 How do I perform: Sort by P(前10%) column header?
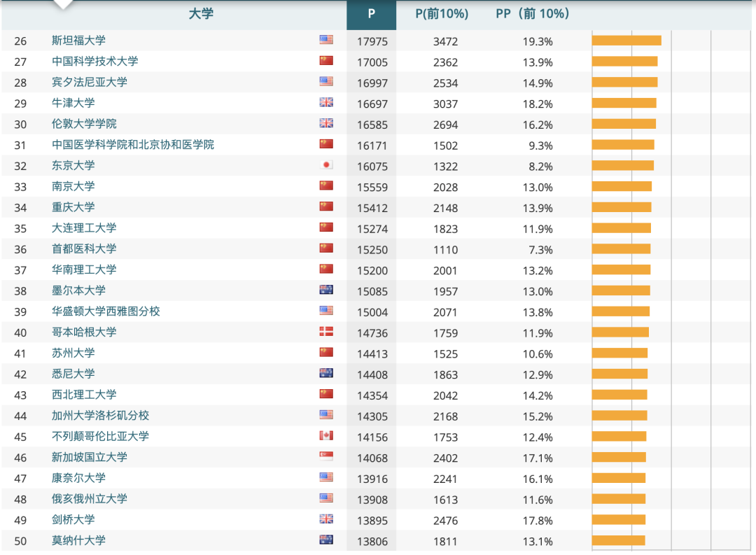coord(442,14)
